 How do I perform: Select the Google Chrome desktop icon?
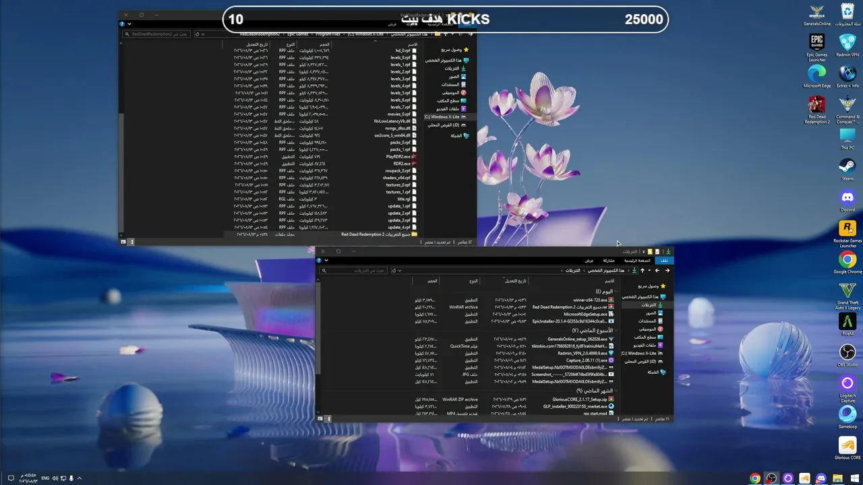pyautogui.click(x=847, y=263)
